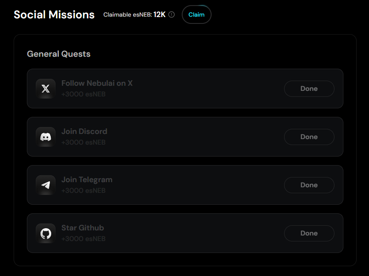
Task: Open the Follow Nebulai on X title
Action: [x=97, y=83]
